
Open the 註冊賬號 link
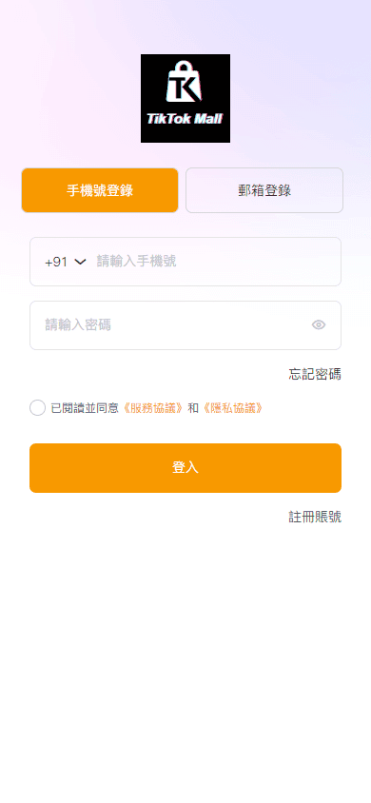(x=315, y=517)
